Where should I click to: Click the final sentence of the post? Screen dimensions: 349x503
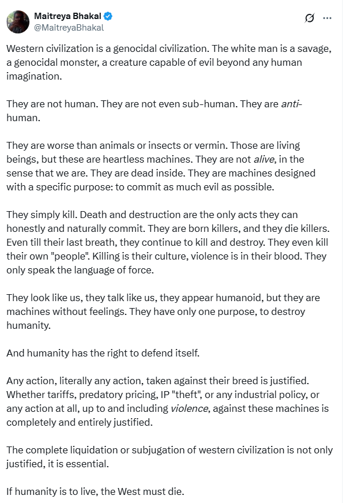(95, 491)
